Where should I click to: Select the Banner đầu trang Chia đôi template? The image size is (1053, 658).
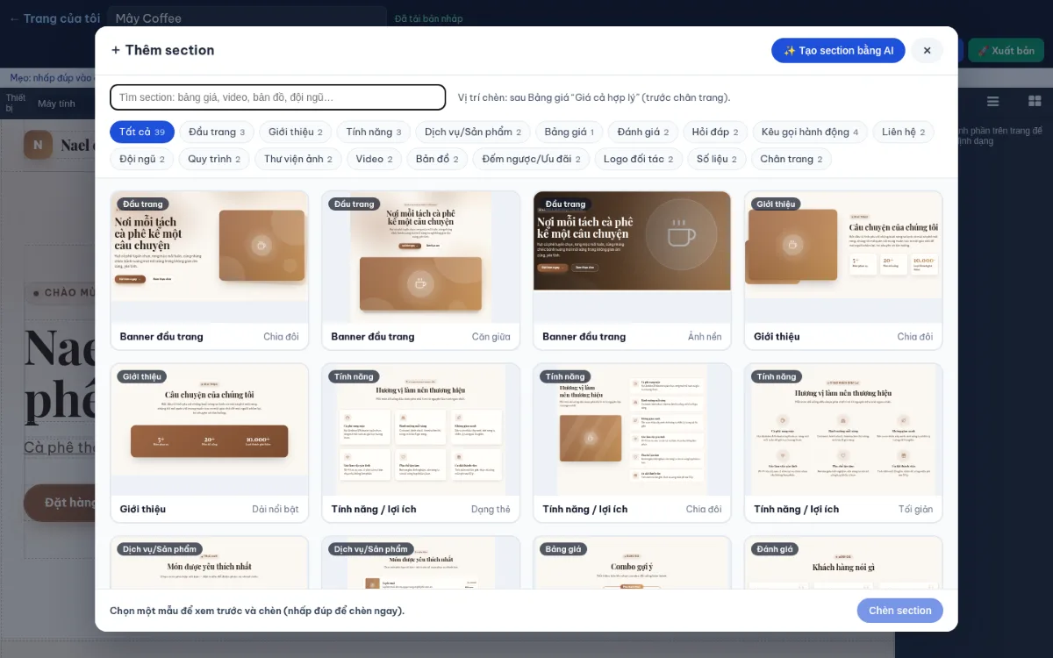point(210,270)
